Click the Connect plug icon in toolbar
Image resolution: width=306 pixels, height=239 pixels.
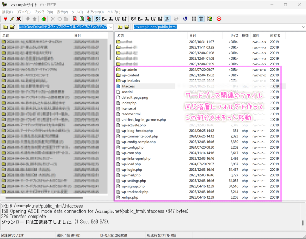5,19
